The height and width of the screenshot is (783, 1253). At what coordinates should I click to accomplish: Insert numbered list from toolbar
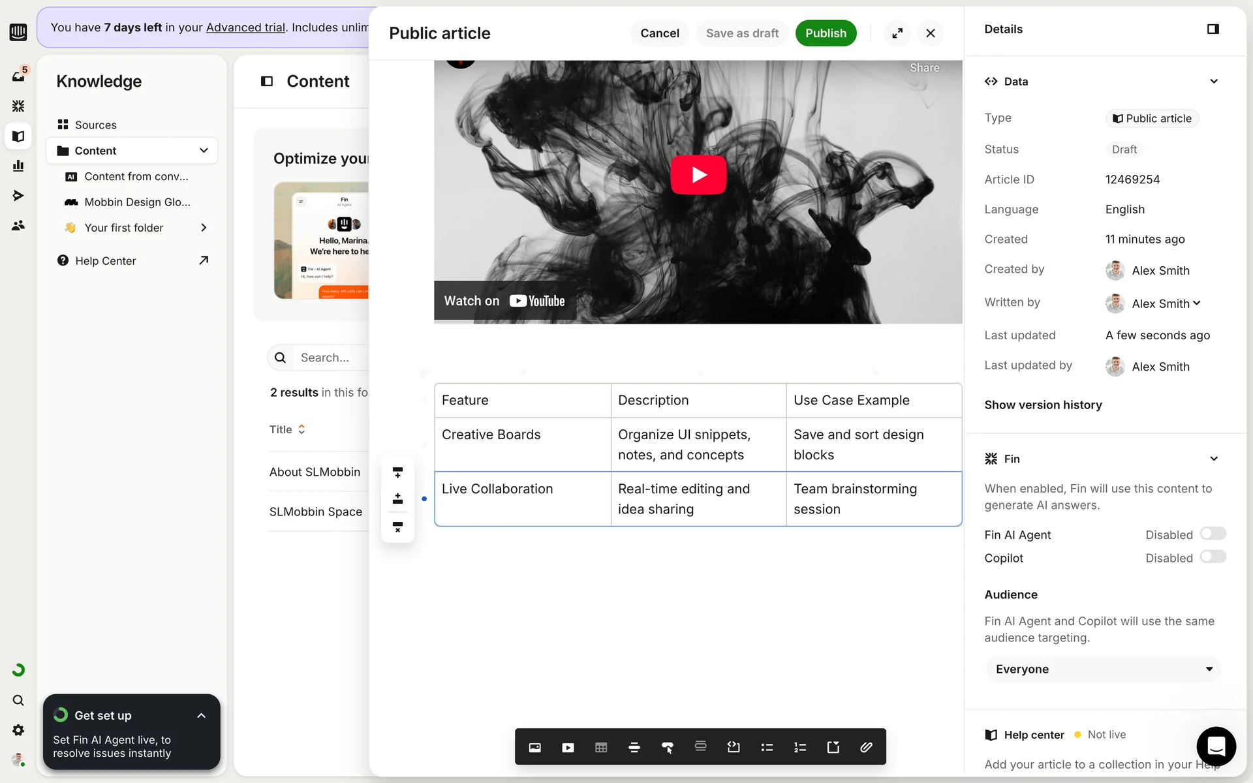(x=800, y=747)
